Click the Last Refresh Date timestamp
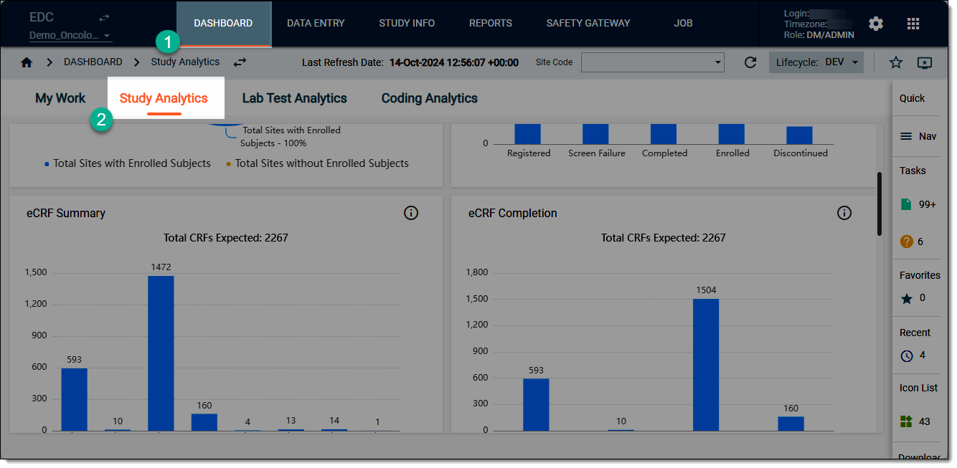 454,62
